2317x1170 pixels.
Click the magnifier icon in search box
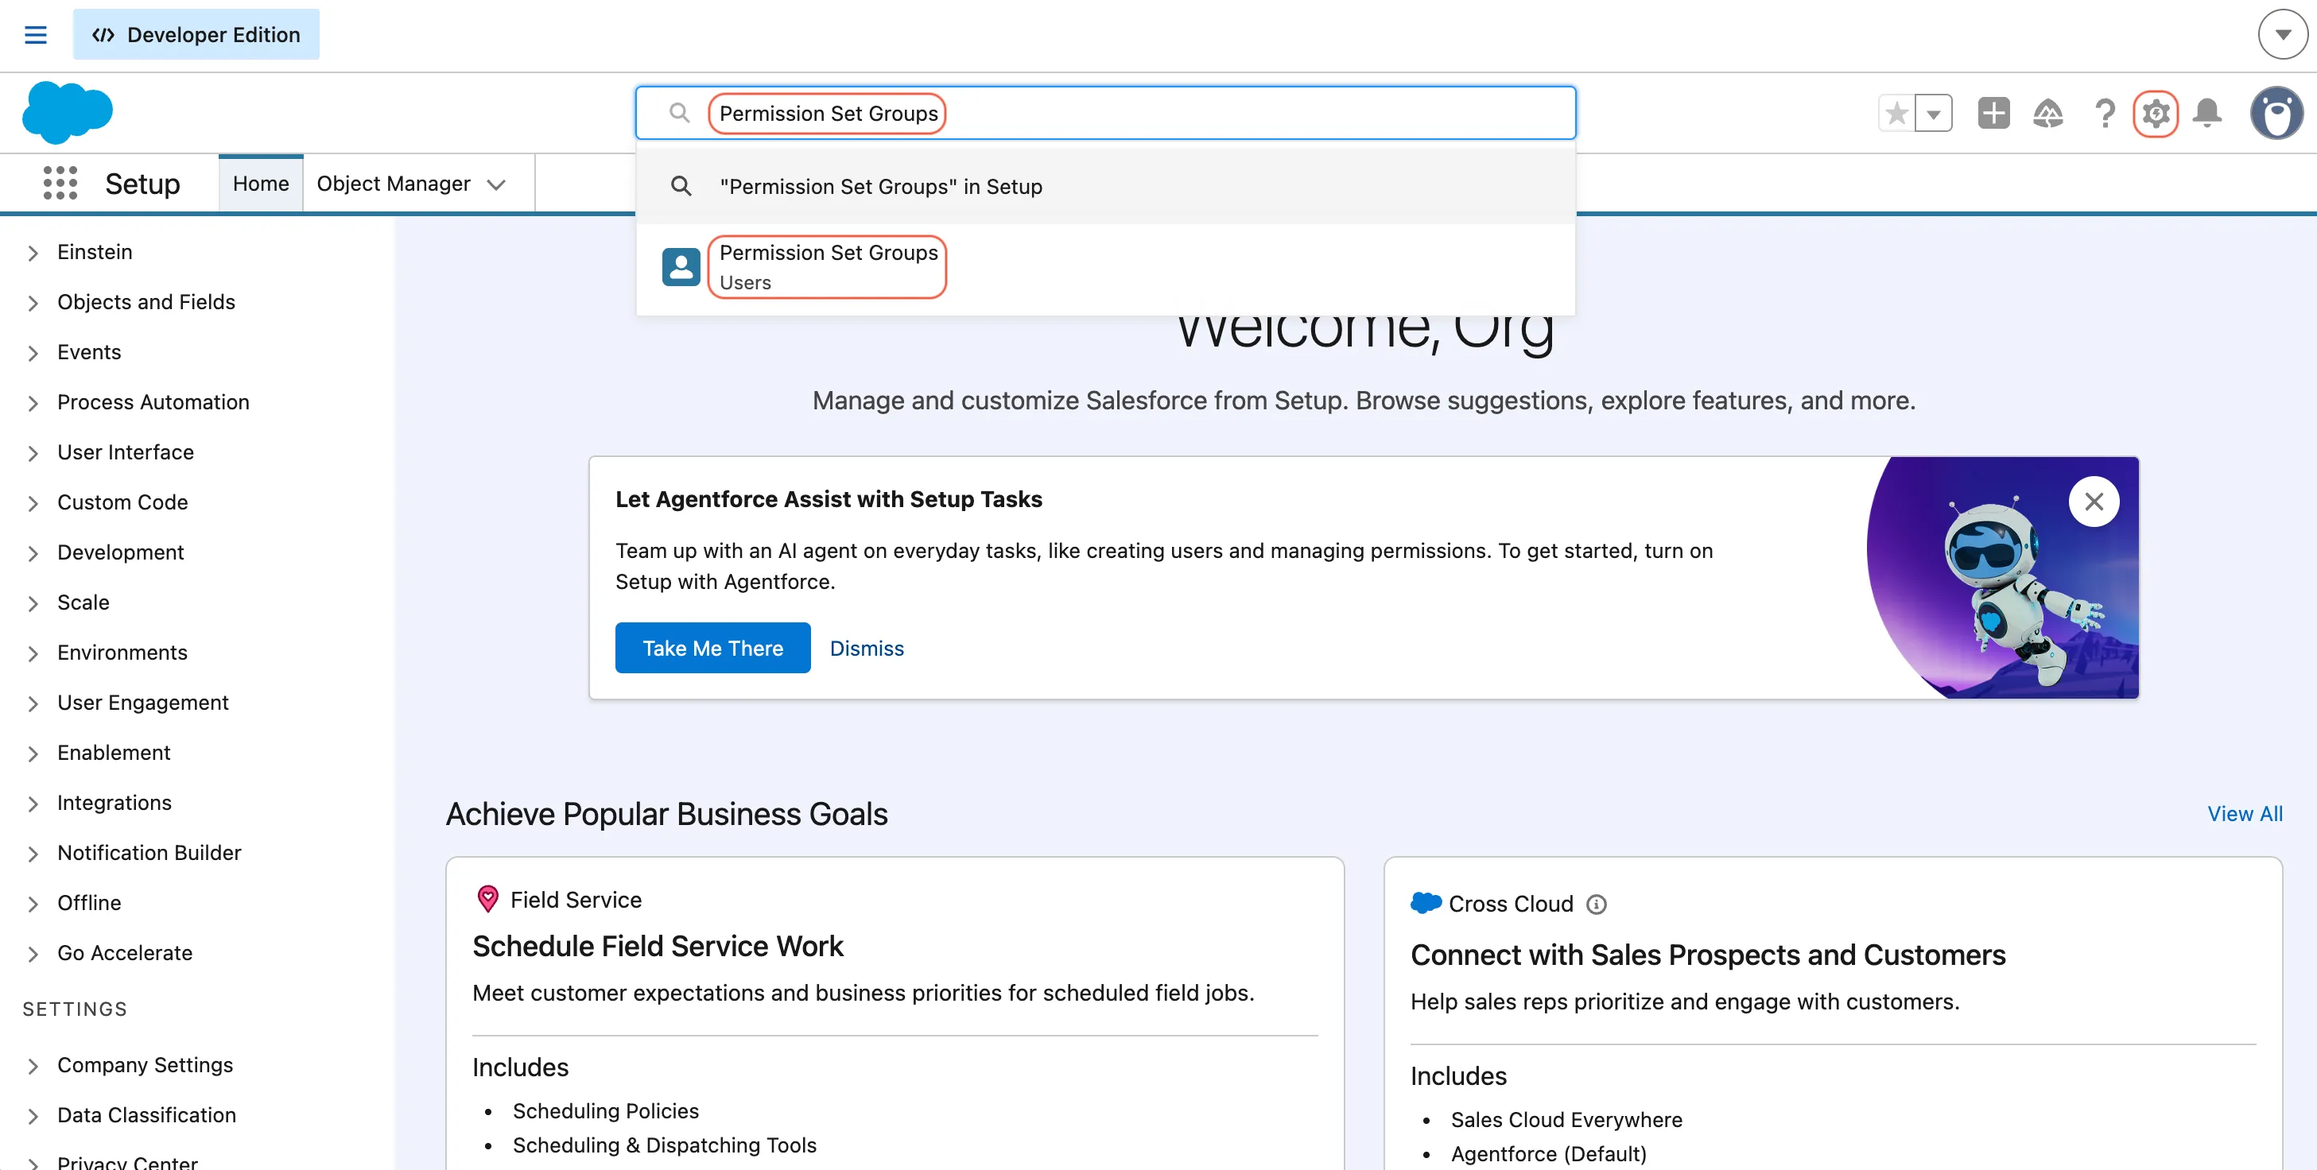680,114
